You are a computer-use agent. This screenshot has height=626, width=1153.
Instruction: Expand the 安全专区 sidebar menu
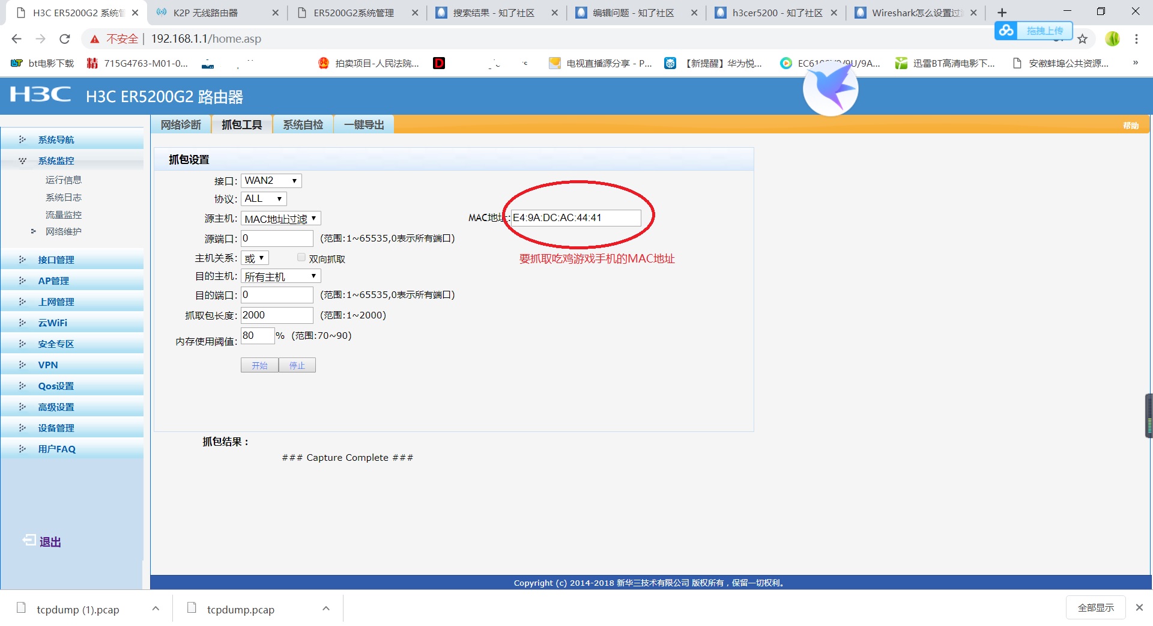72,344
